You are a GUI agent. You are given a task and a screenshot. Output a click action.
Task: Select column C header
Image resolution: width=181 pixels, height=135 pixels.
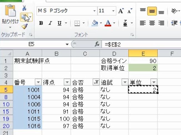coord(85,53)
